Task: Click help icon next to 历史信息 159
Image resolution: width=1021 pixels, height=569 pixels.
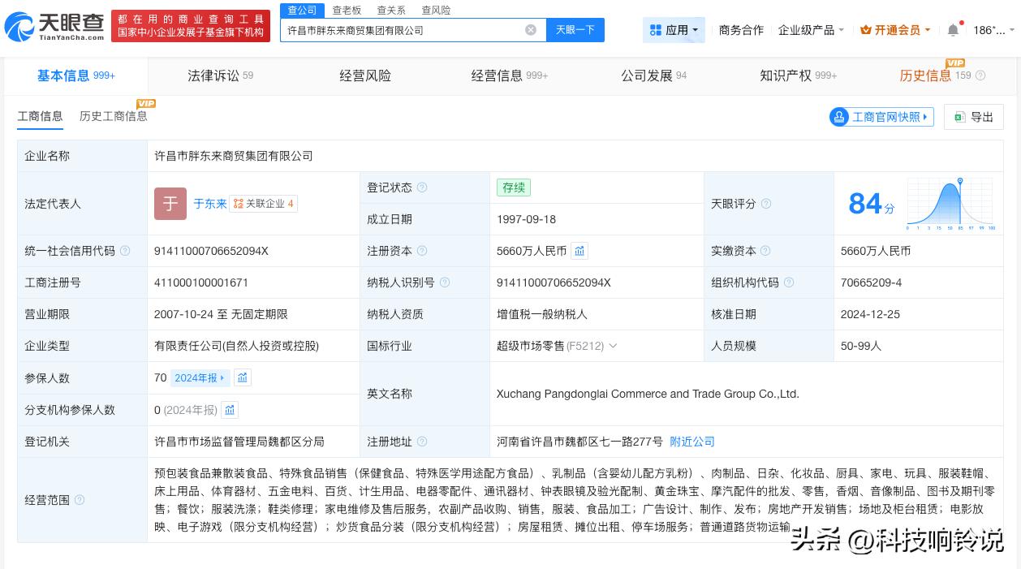Action: (980, 75)
